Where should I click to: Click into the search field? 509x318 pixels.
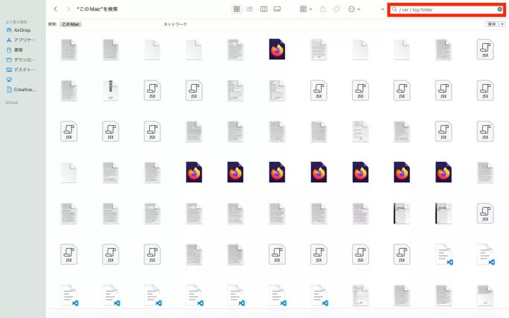(x=447, y=9)
